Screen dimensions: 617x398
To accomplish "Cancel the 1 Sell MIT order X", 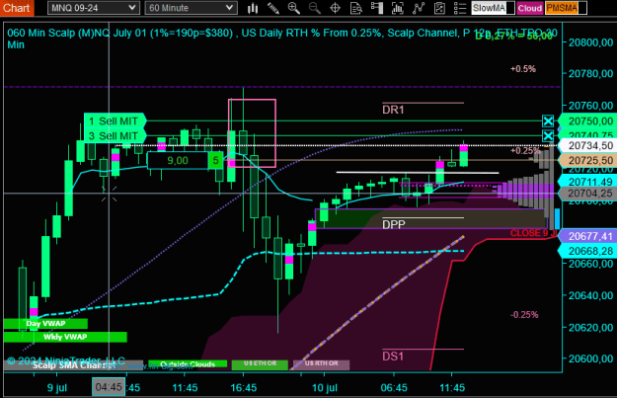I will point(548,120).
